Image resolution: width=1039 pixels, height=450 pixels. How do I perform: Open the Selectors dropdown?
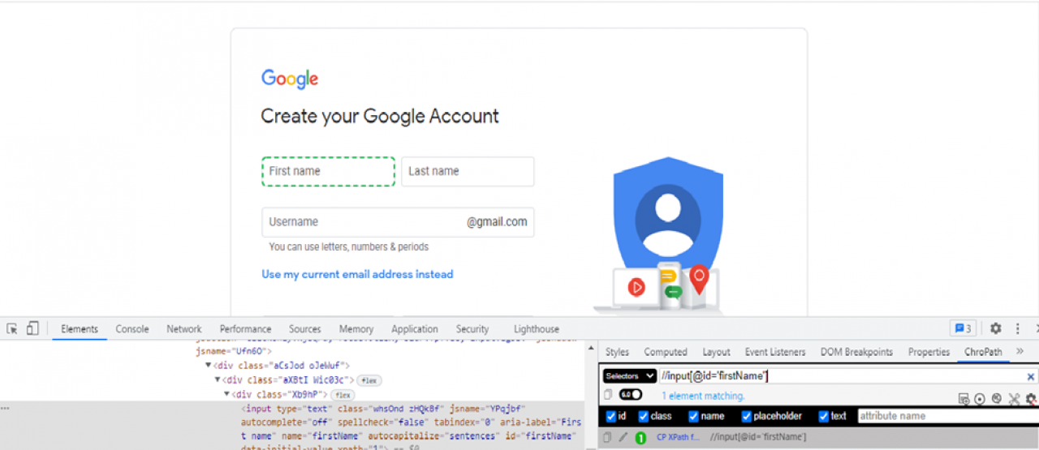(x=630, y=376)
